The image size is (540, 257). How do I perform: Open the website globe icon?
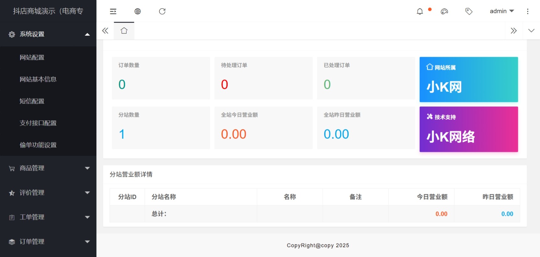pyautogui.click(x=138, y=11)
